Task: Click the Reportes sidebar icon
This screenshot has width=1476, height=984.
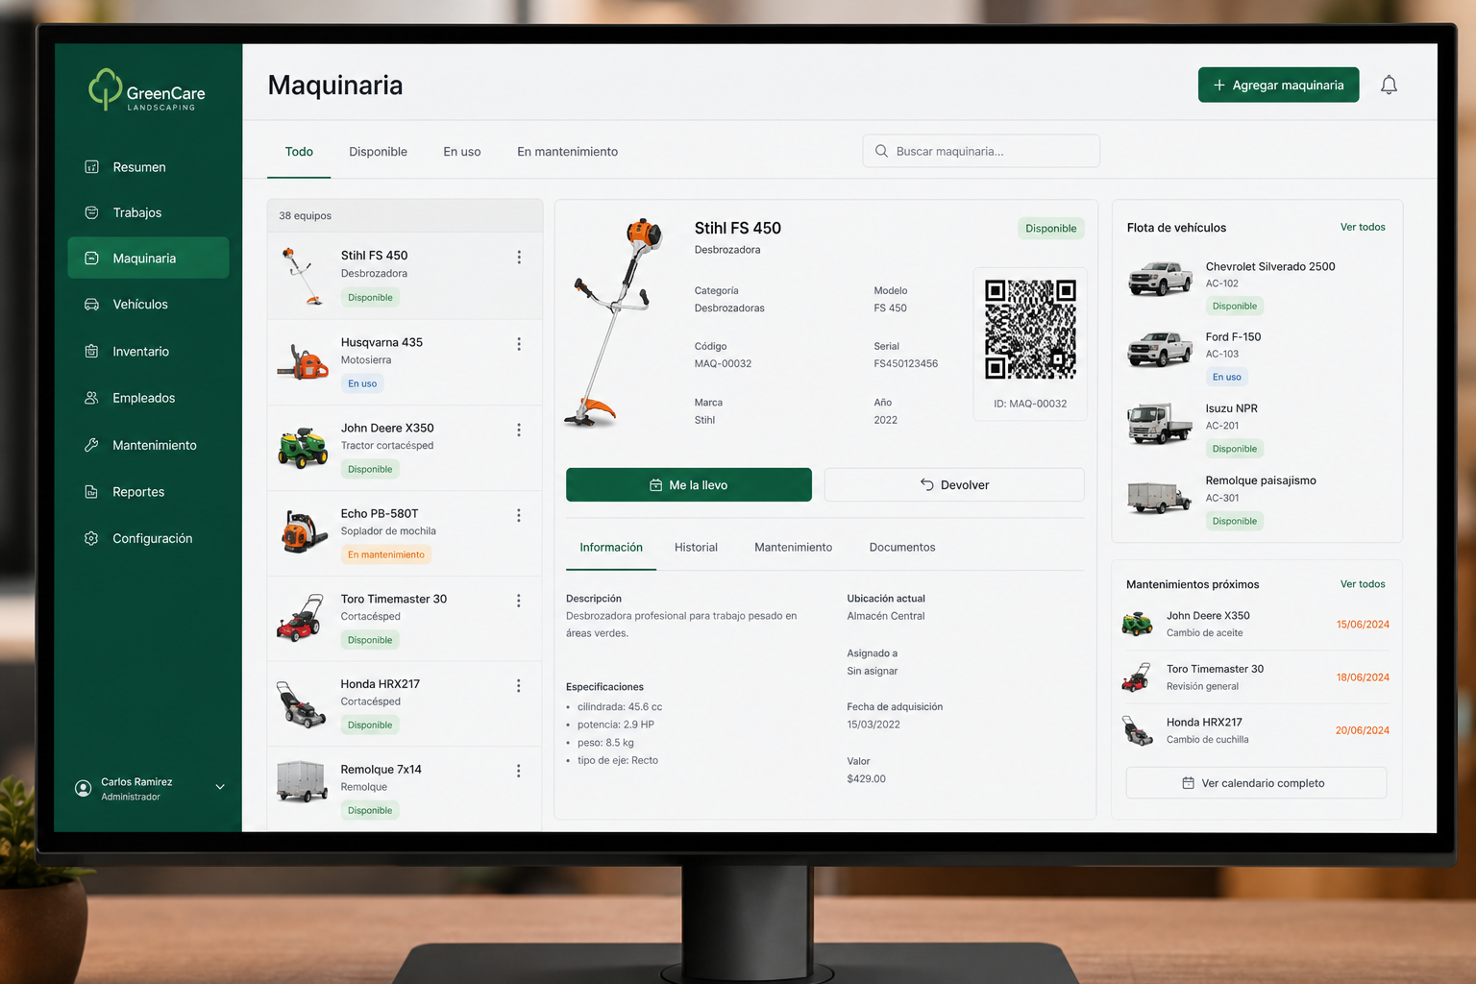Action: (91, 492)
